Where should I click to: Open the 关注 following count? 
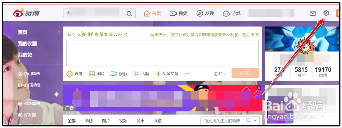[x=279, y=73]
